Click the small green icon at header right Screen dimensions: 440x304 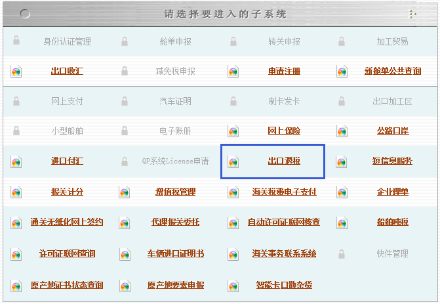412,14
